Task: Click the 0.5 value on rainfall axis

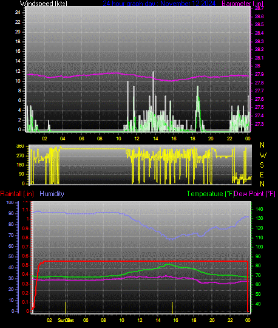Action: (25, 265)
